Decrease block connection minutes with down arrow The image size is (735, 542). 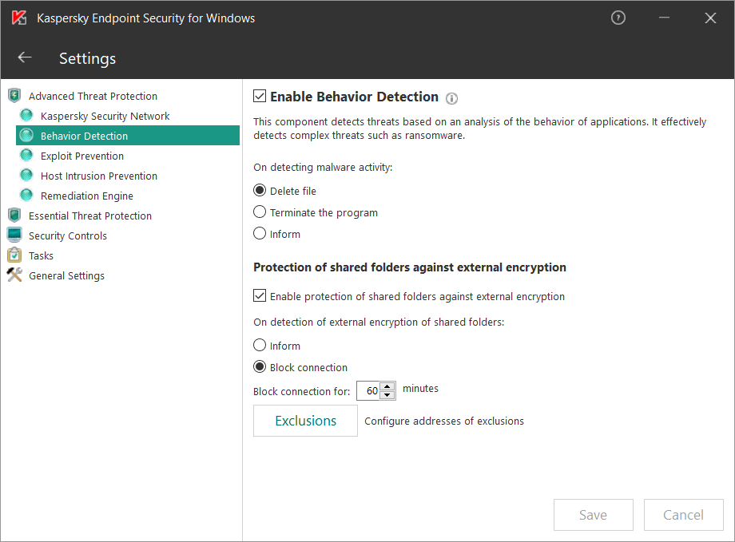pos(387,395)
